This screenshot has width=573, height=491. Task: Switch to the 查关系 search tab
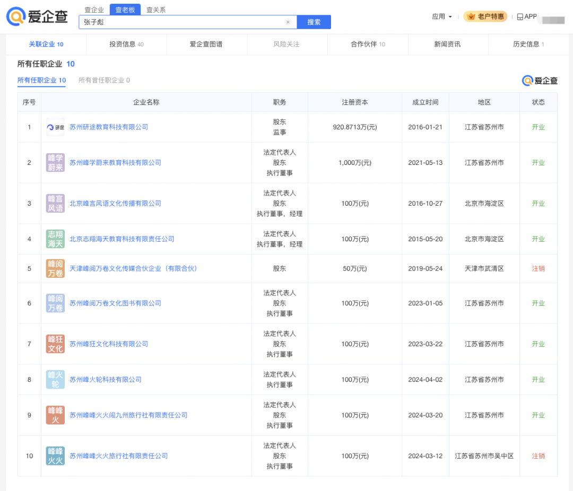pos(156,10)
